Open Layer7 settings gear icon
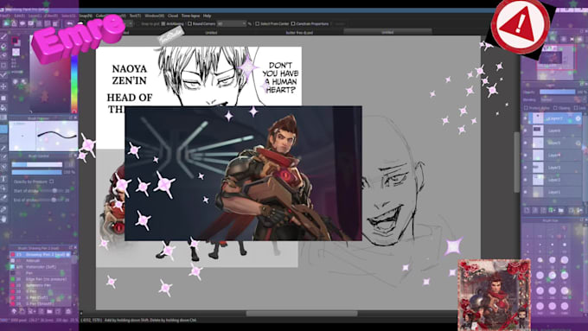Image resolution: width=588 pixels, height=331 pixels. 578,118
